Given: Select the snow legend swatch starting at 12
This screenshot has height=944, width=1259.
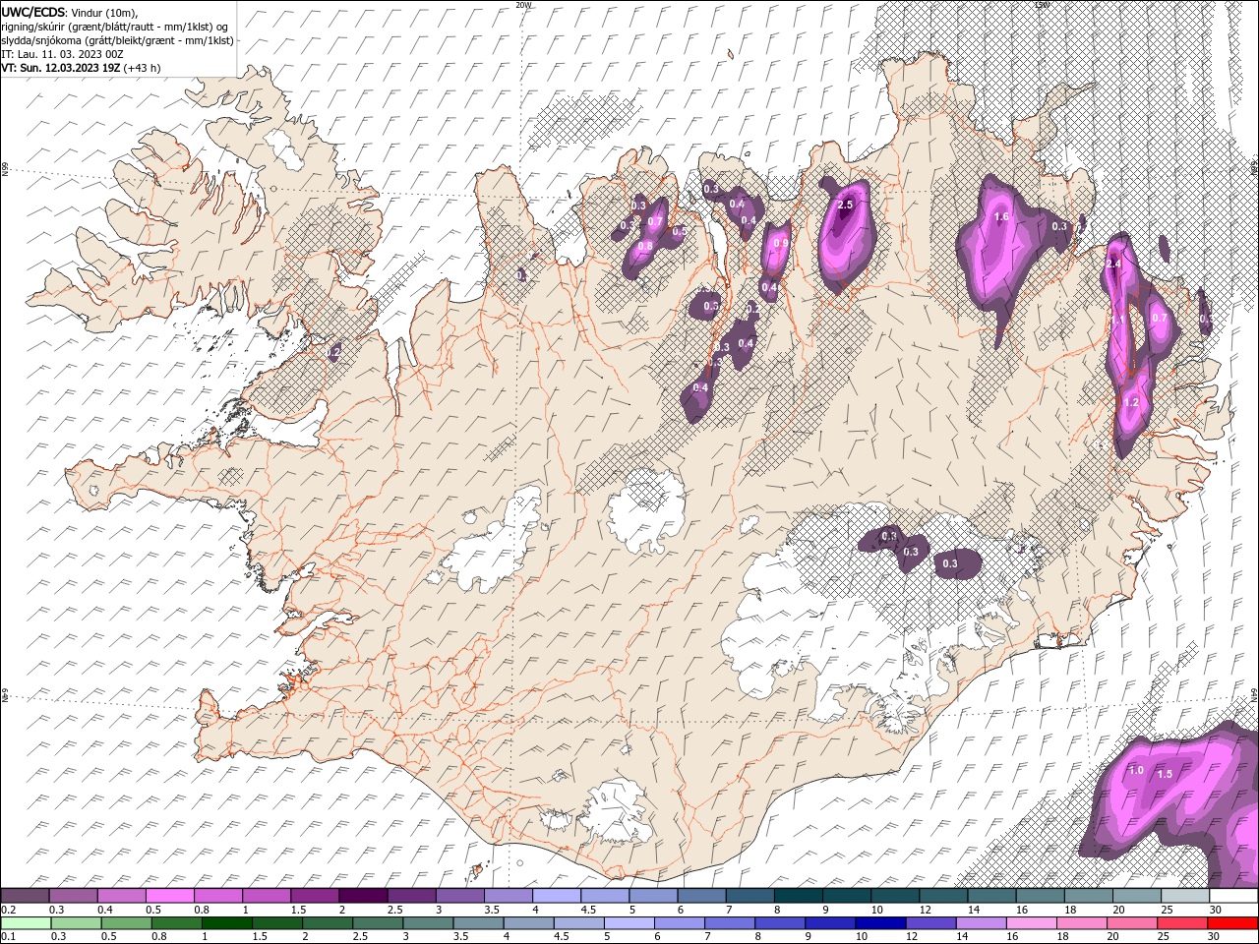Looking at the screenshot, I should click(x=944, y=896).
